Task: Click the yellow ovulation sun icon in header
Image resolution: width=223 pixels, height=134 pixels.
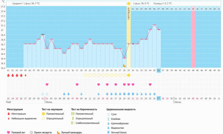Action: point(129,3)
